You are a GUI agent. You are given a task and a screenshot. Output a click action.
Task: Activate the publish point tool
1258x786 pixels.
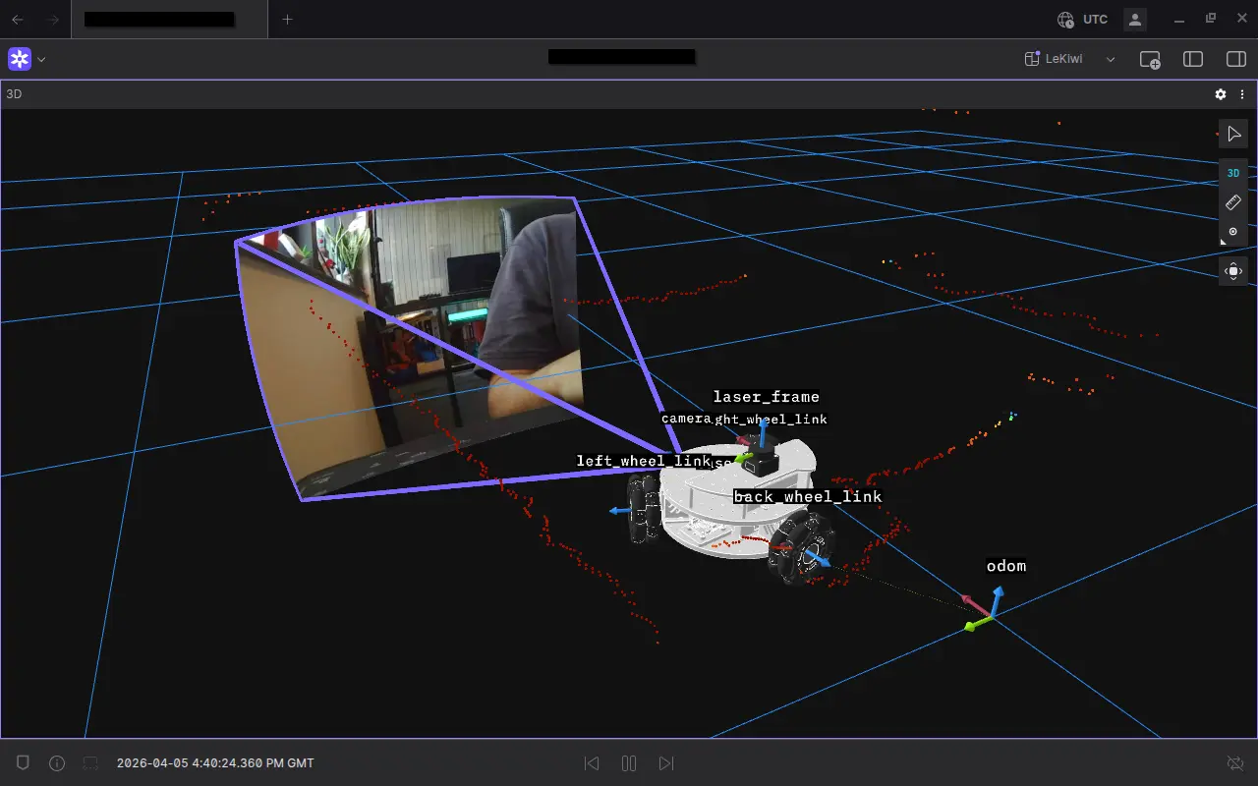pyautogui.click(x=1233, y=232)
